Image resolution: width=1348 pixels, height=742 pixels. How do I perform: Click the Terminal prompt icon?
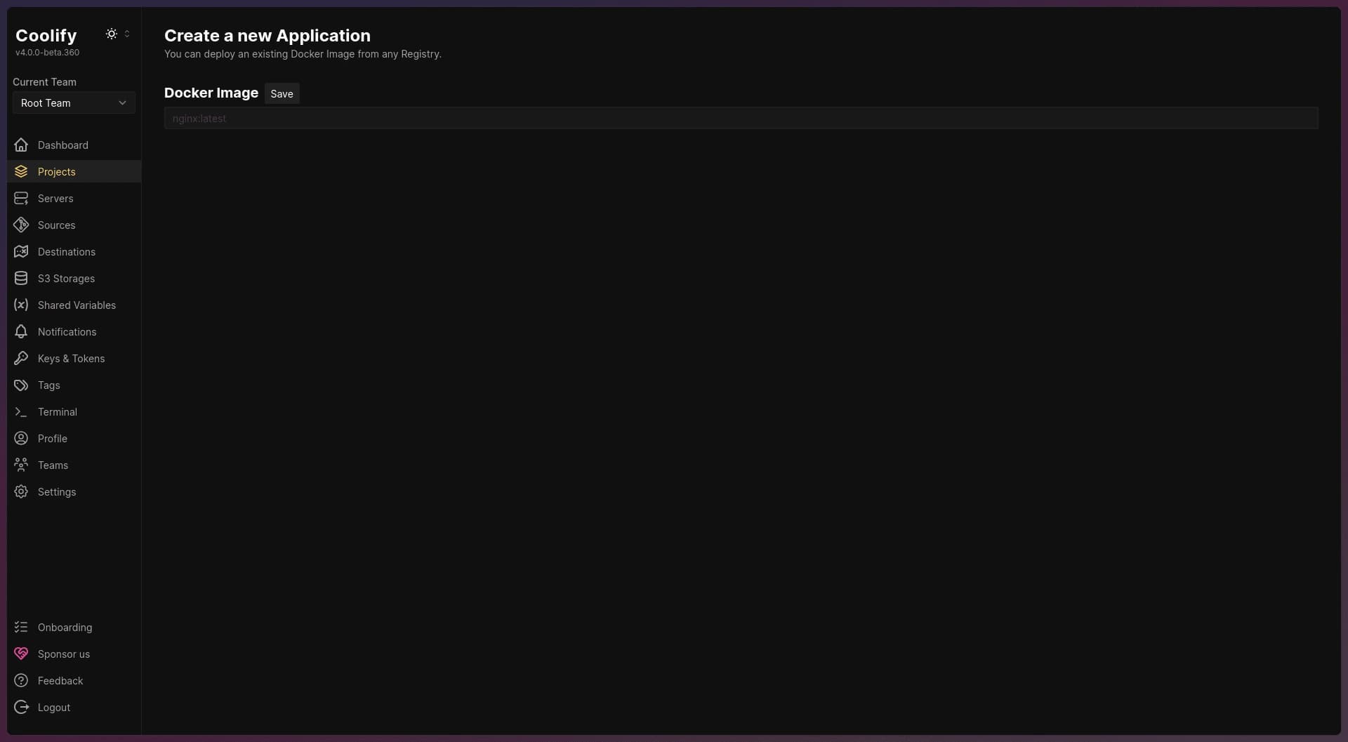(x=21, y=411)
